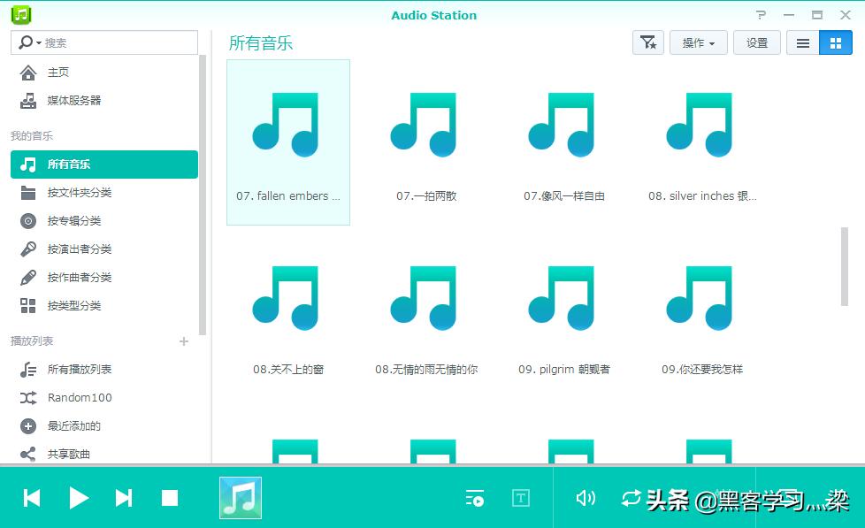
Task: Toggle the grid view layout
Action: (x=835, y=42)
